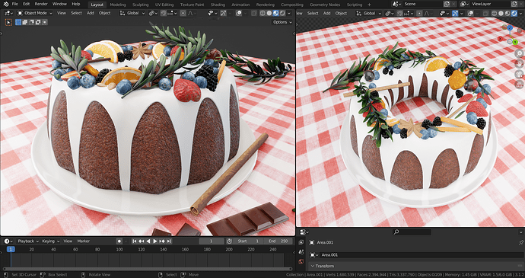Screen dimensions: 525x278
Task: Open the left viewport's pivot point dropdown
Action: [x=153, y=13]
